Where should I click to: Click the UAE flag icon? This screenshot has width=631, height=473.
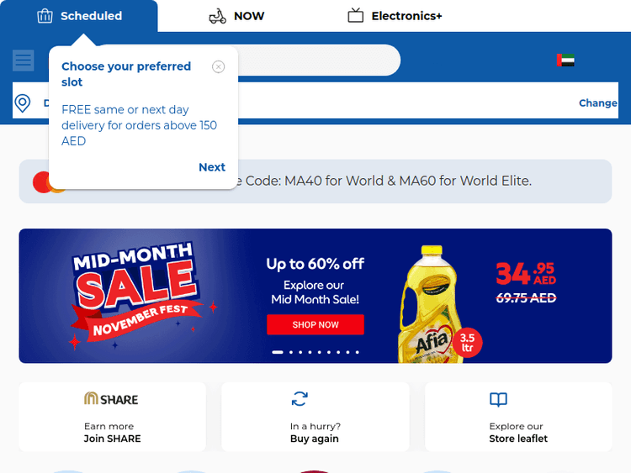565,60
